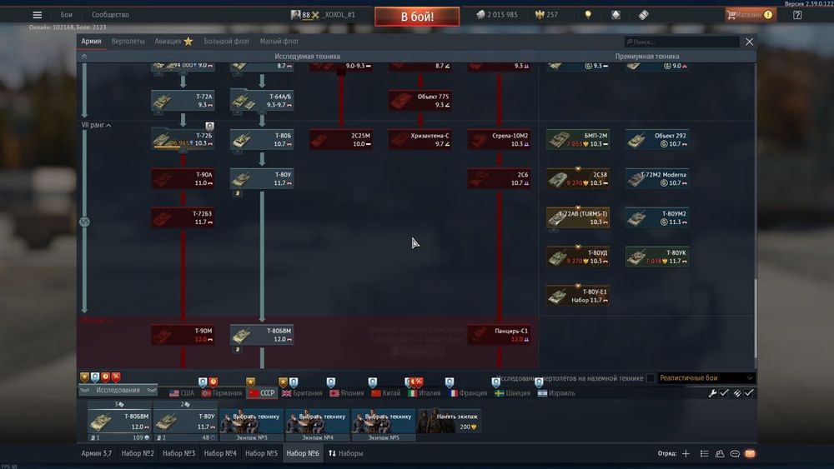Select the 2С25М vehicle card
This screenshot has width=834, height=469.
coord(341,140)
